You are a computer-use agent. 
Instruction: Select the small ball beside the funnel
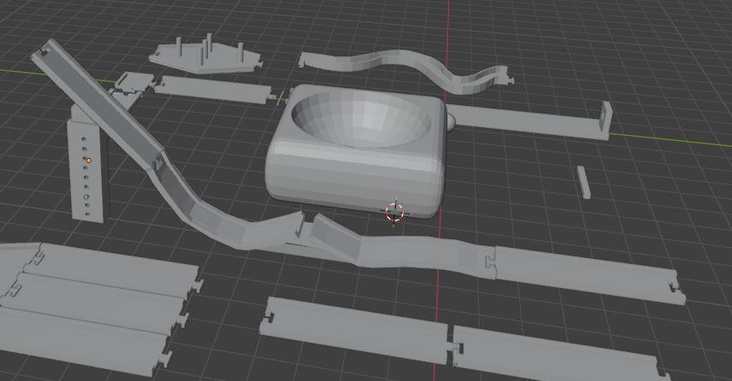(451, 122)
